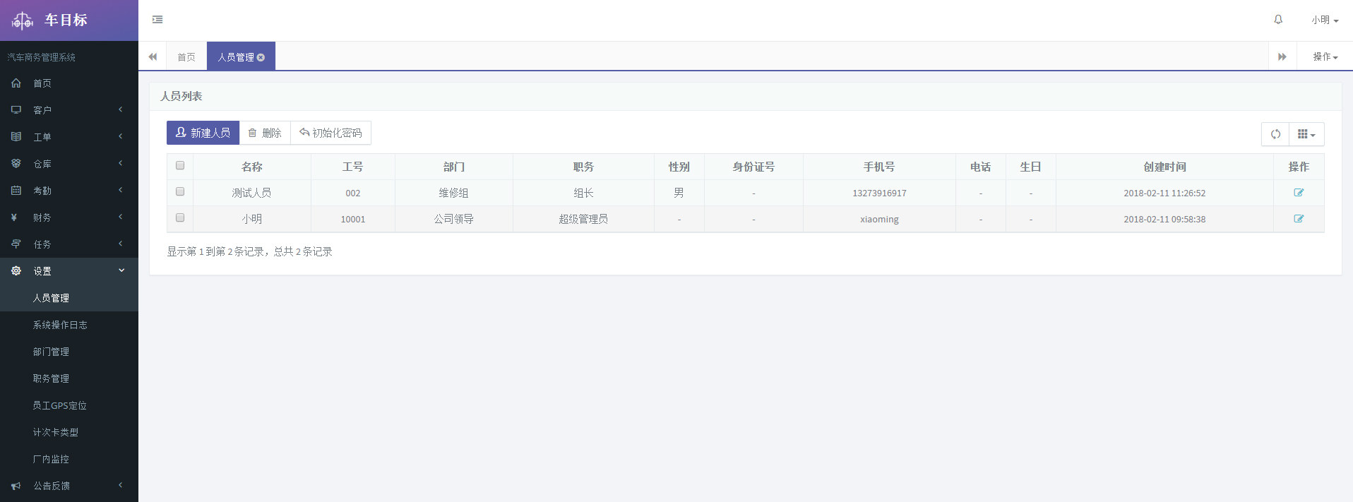1353x502 pixels.
Task: Click the phone number 13273916917 cell
Action: (x=879, y=193)
